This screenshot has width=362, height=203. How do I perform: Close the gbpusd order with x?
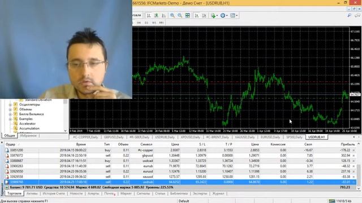(354, 156)
